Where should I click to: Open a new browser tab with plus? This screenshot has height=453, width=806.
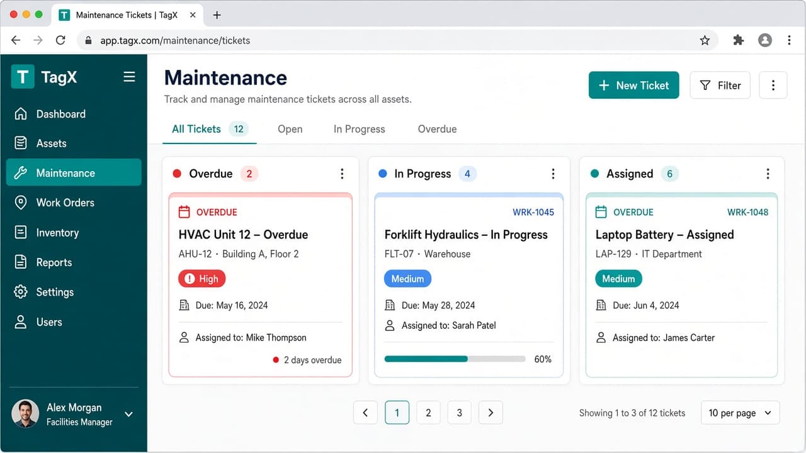click(217, 14)
